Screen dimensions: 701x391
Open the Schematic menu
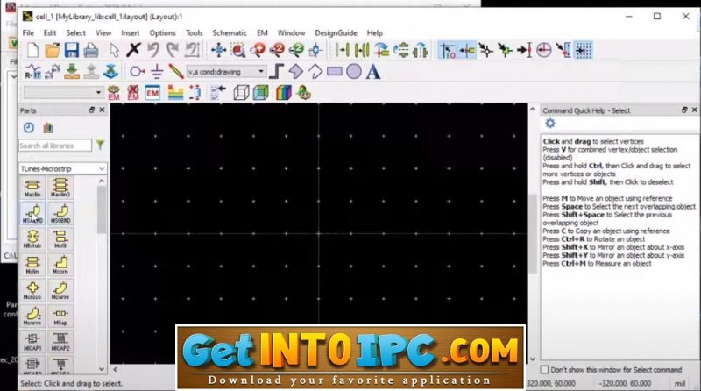(x=230, y=32)
